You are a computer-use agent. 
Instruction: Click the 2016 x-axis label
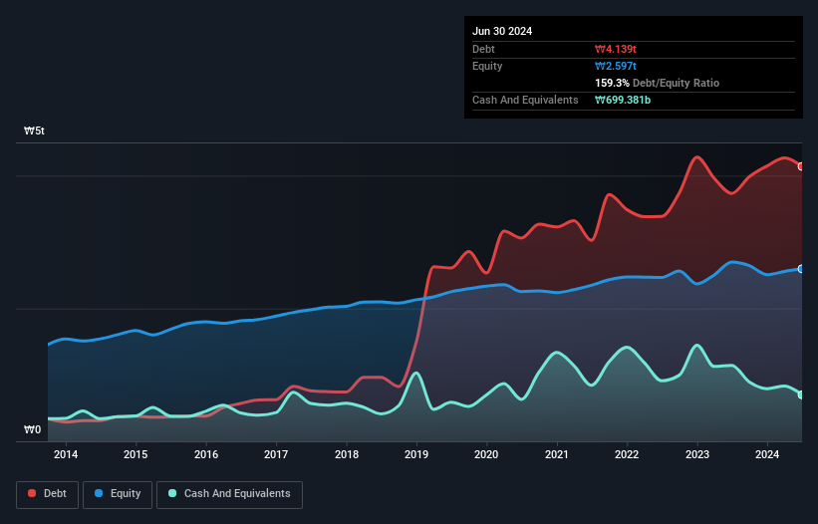(x=206, y=454)
